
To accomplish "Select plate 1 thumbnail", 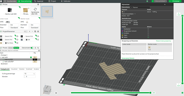I will coord(47,12).
